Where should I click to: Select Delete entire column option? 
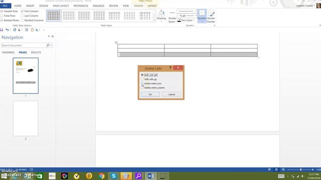[x=142, y=88]
